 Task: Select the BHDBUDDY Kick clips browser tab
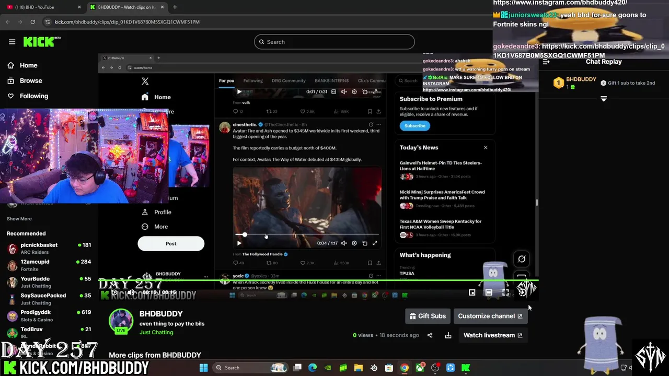coord(126,7)
